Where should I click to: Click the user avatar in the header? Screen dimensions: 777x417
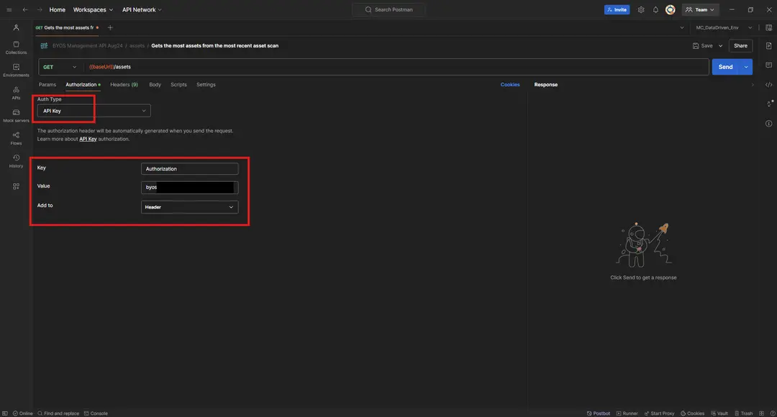point(670,10)
